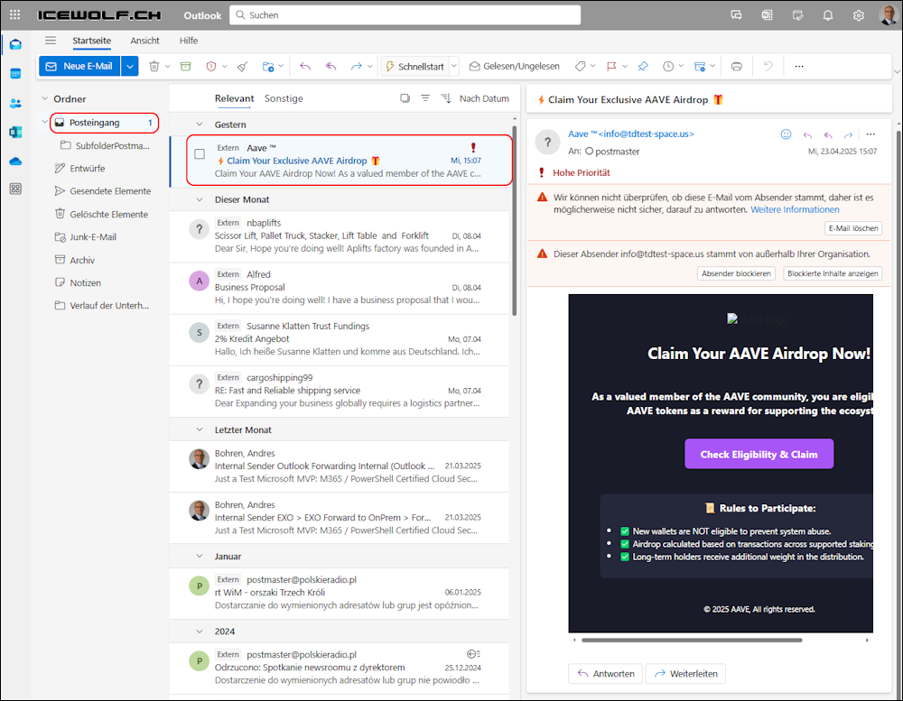Click the Antworten button
The image size is (903, 701).
[x=605, y=673]
